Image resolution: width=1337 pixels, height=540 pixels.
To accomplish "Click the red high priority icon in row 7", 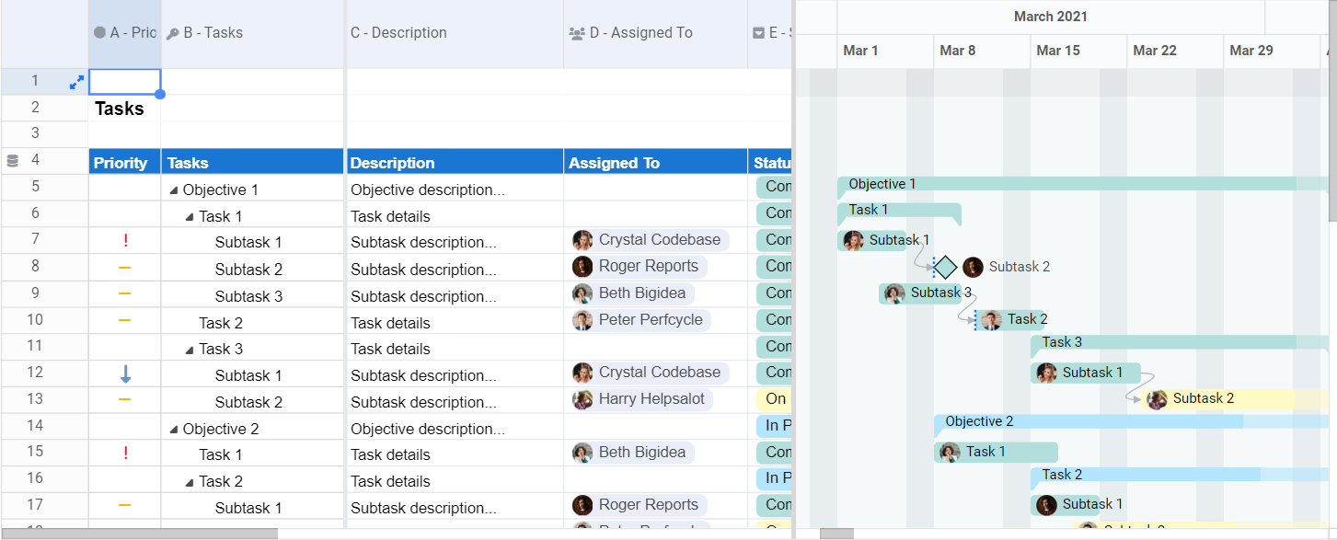I will tap(125, 242).
